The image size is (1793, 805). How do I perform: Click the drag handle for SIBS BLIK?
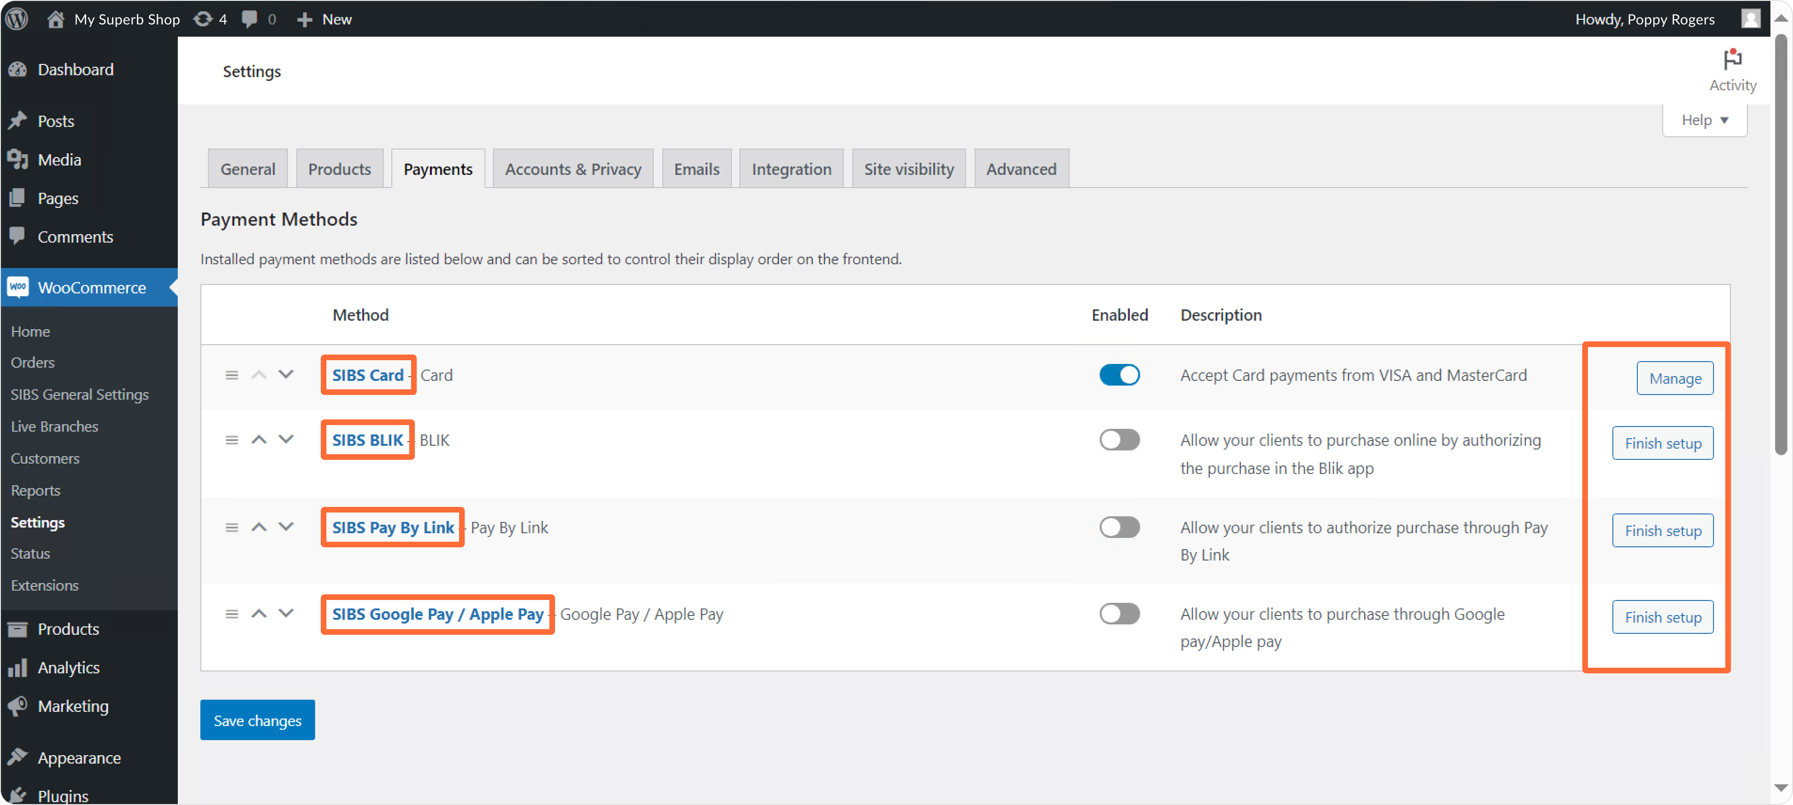point(232,440)
